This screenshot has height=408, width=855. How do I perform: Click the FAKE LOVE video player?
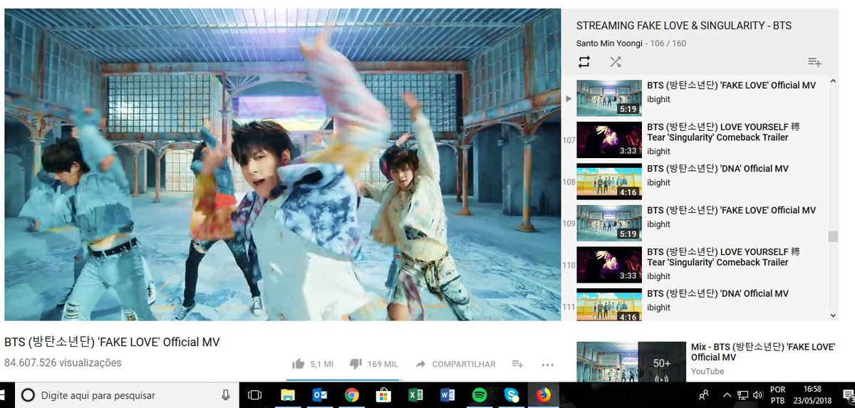pyautogui.click(x=283, y=164)
